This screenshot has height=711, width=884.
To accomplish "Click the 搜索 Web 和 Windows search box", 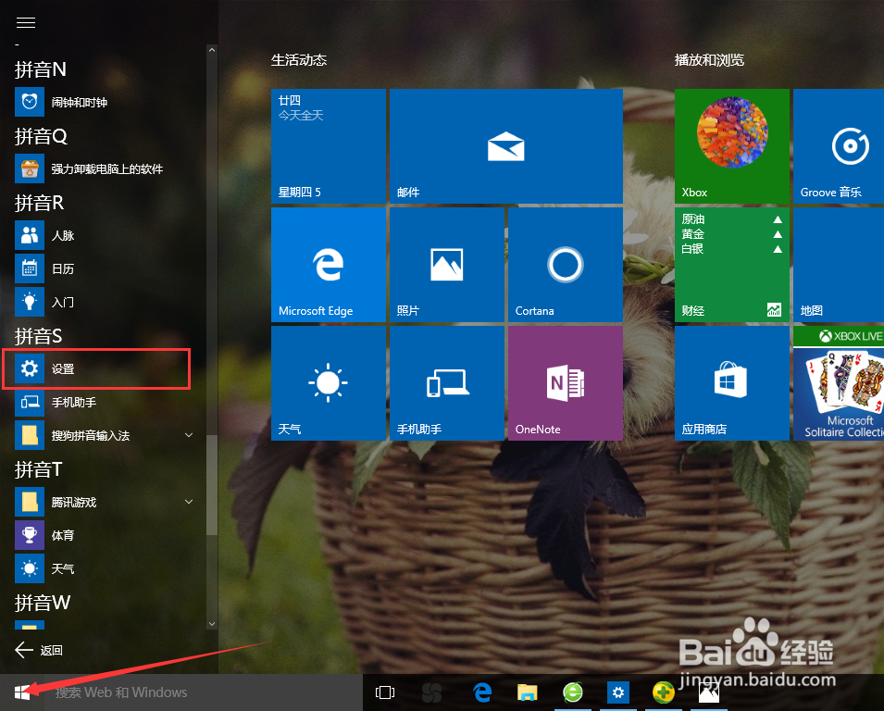I will pyautogui.click(x=203, y=692).
